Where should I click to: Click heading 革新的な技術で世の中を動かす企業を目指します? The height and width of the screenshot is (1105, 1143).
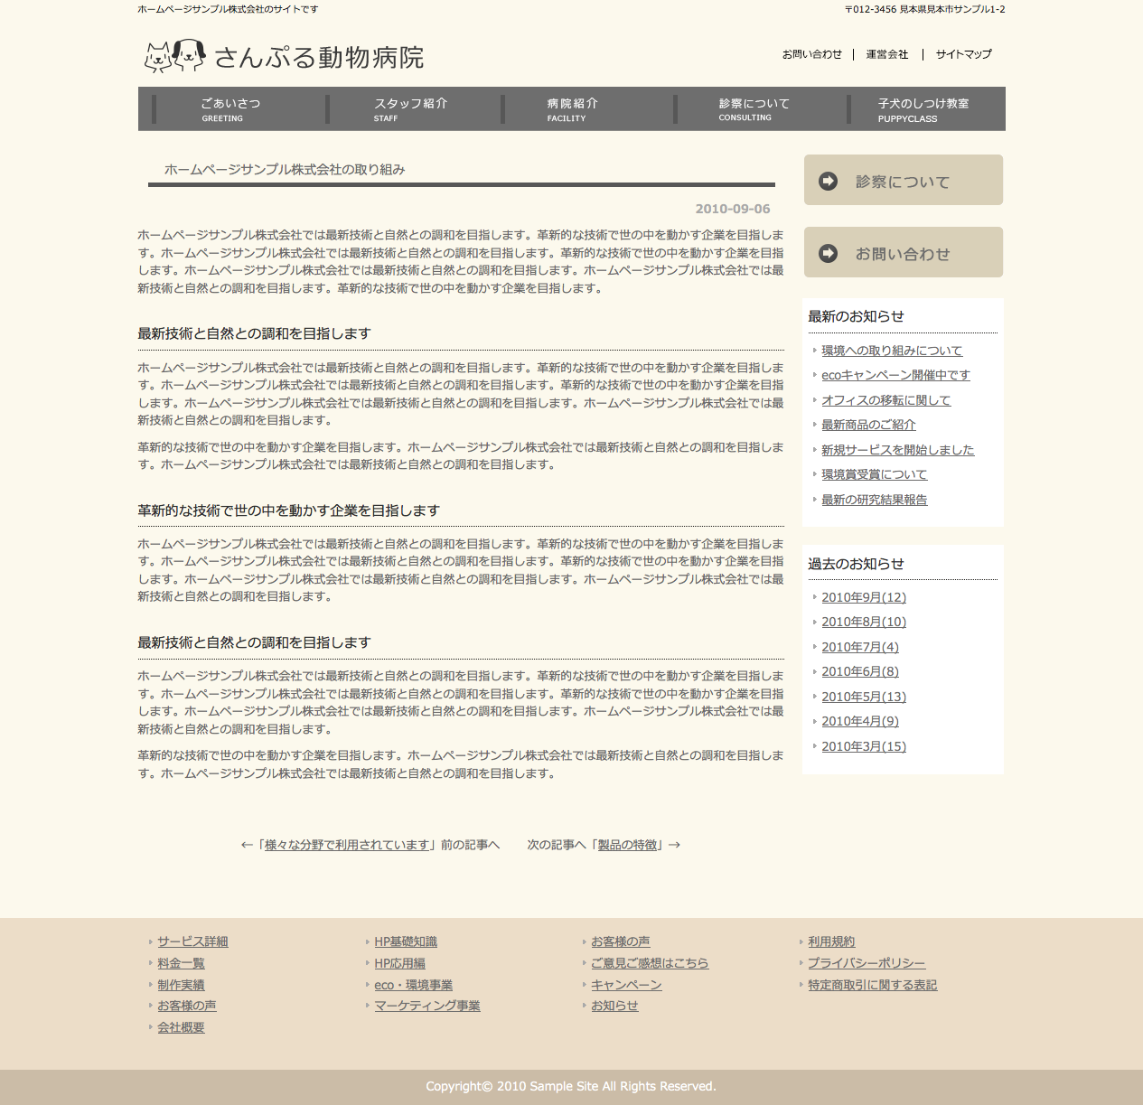click(x=288, y=510)
